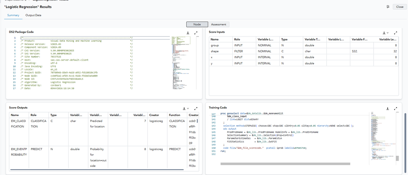
Task: Download the Score Inputs table
Action: coord(384,33)
